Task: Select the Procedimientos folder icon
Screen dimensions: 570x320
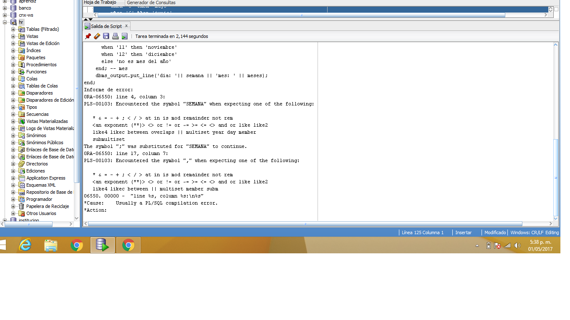Action: tap(22, 65)
